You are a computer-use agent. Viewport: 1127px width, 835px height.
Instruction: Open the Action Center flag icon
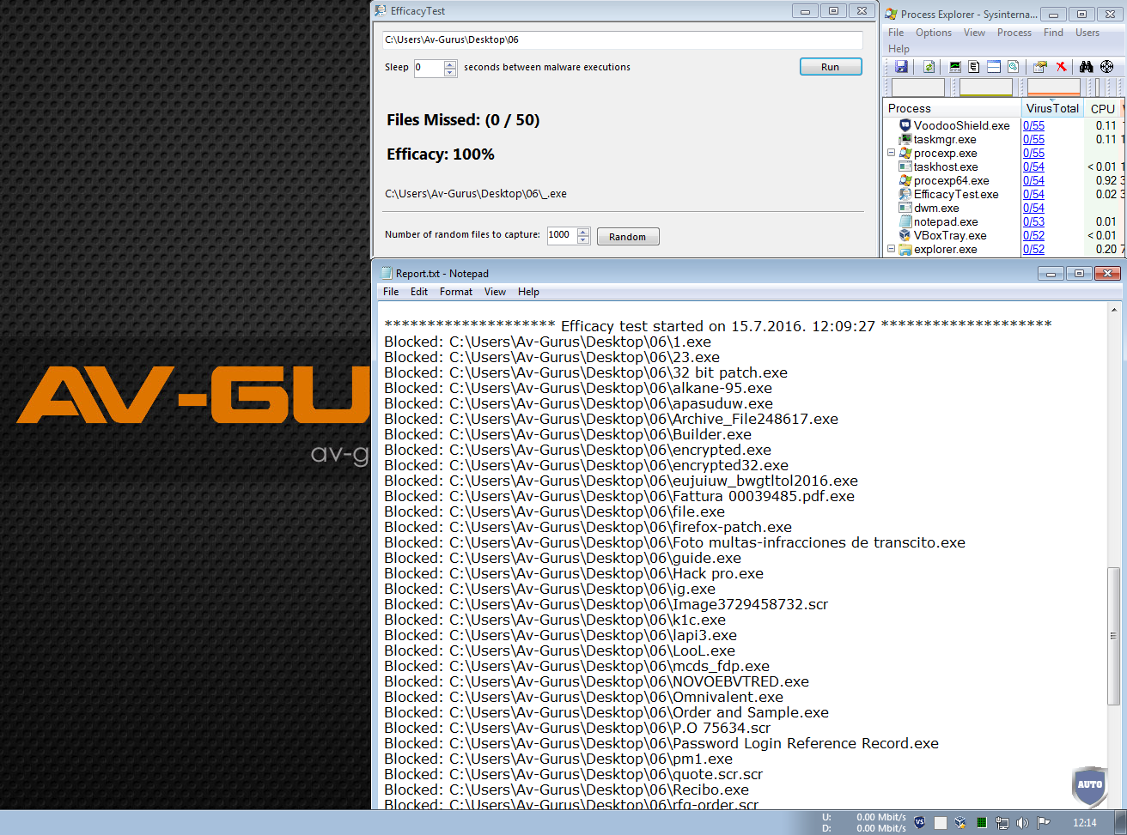(1044, 822)
